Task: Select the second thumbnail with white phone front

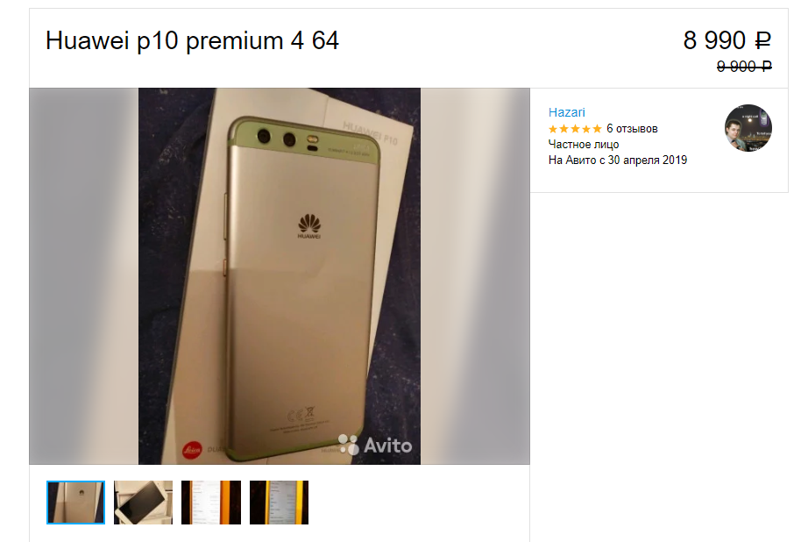Action: (x=143, y=503)
